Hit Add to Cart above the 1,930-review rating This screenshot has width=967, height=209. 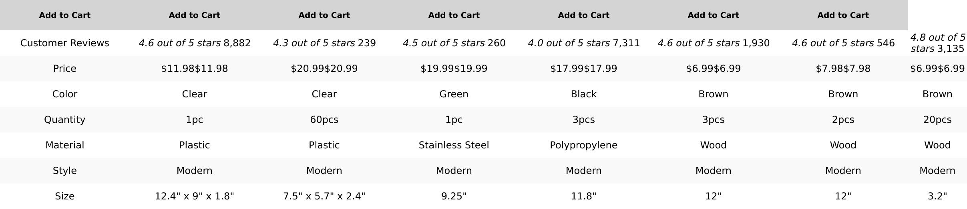tap(713, 15)
